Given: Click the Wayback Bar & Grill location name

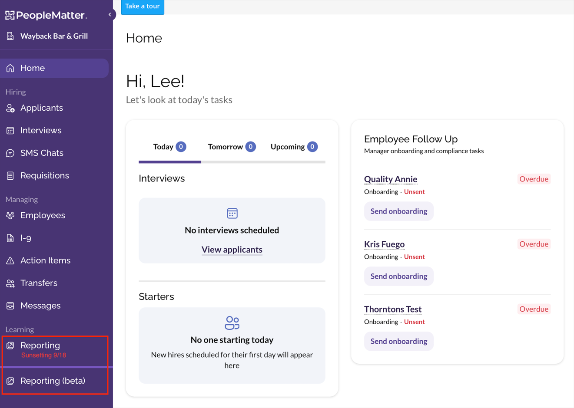Looking at the screenshot, I should point(54,36).
